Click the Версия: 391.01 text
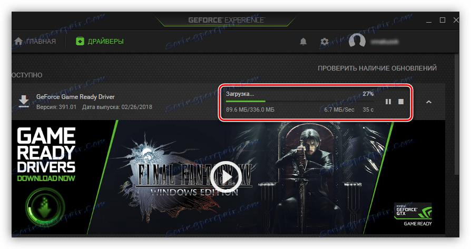The width and height of the screenshot is (471, 249). [x=56, y=107]
